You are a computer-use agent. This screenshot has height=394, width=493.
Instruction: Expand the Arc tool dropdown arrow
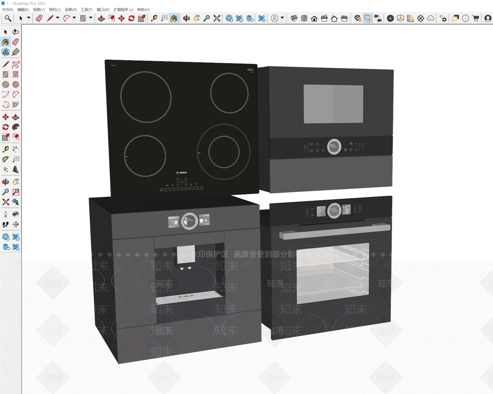74,18
